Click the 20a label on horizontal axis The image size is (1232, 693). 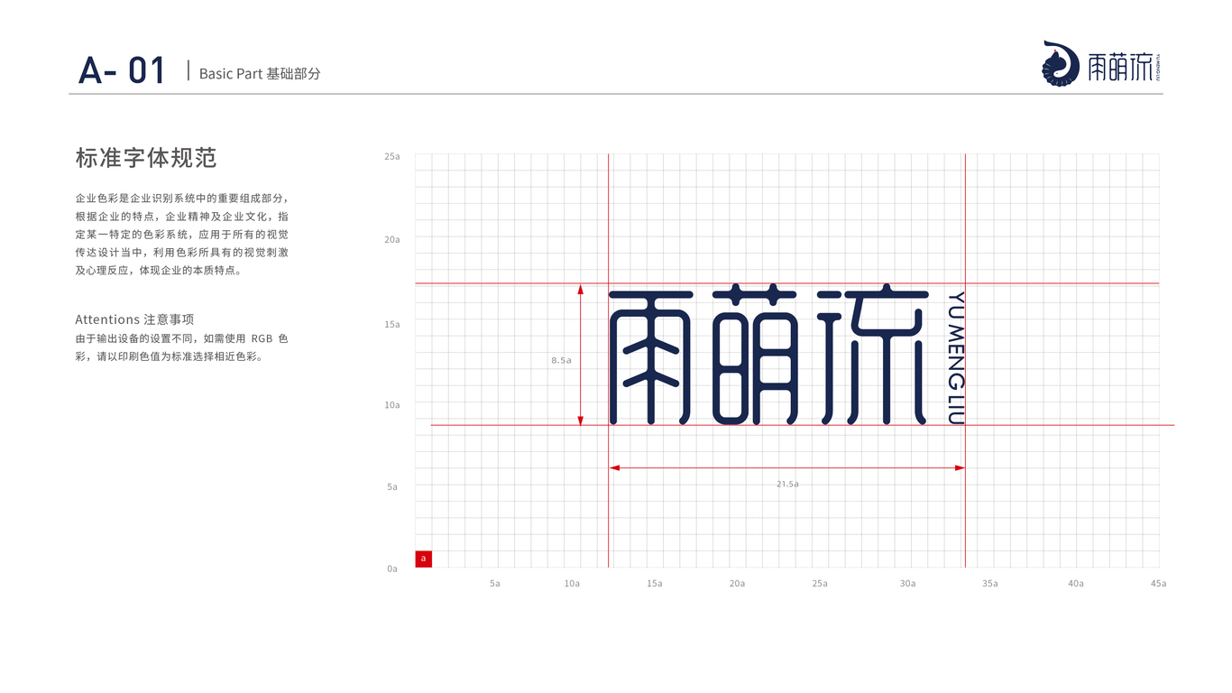coord(737,583)
